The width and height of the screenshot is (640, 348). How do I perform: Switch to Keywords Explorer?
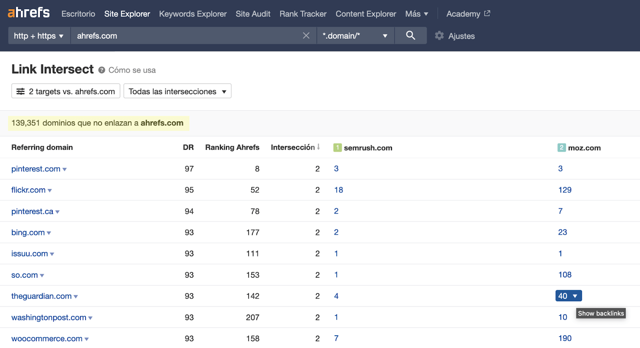[193, 14]
